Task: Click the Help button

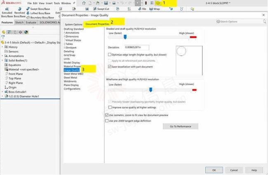Action: coord(254,170)
